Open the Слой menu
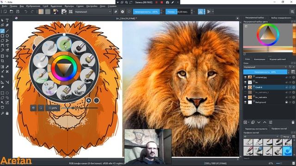The image size is (296, 166). 45,6
